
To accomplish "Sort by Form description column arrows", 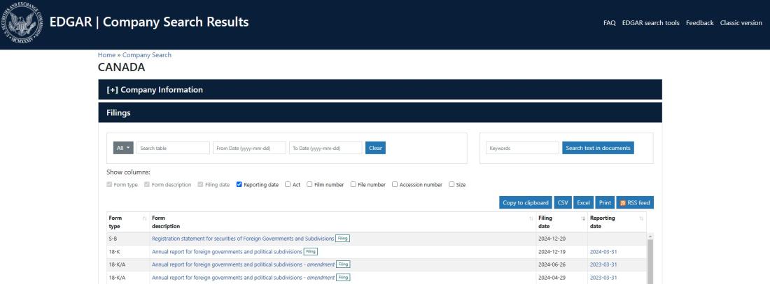I will pos(531,218).
